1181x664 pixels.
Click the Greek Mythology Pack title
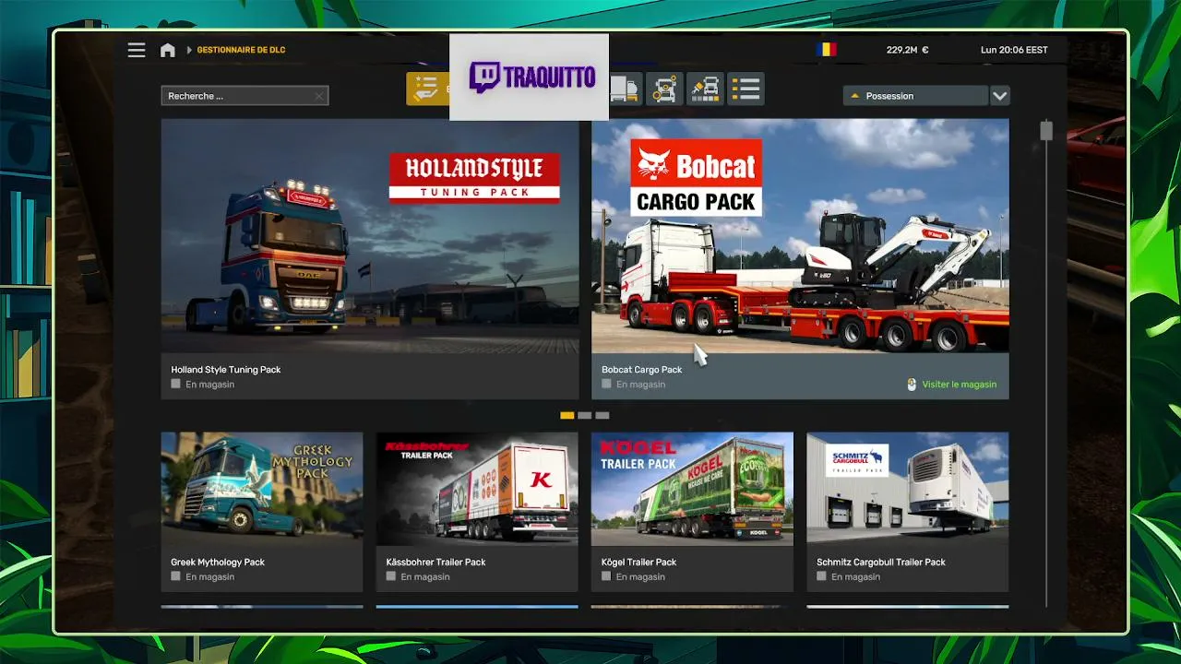(x=218, y=562)
